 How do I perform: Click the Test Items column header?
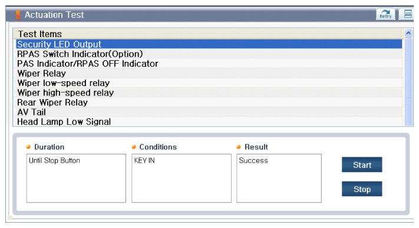click(207, 34)
